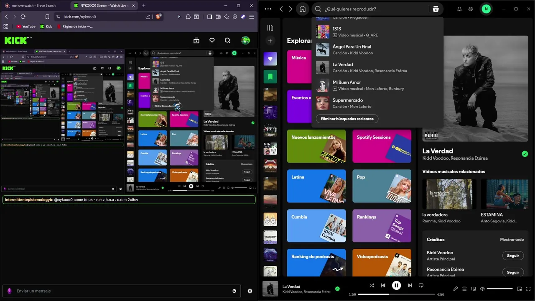The image size is (535, 301).
Task: Mute Spotify with speaker icon
Action: click(x=482, y=288)
